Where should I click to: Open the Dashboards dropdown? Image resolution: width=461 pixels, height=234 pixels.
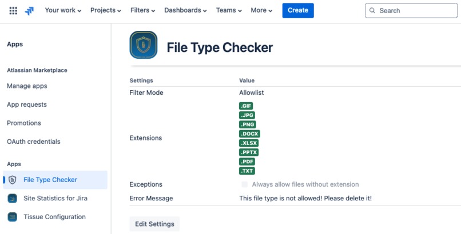[185, 10]
